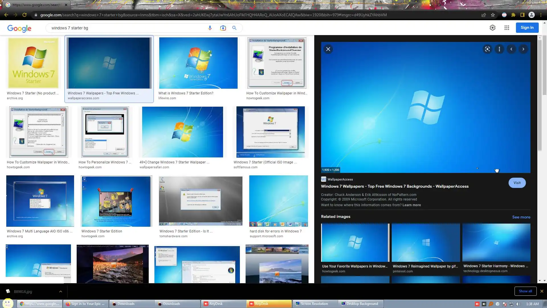Click the magnifier search button
This screenshot has width=547, height=308.
(234, 28)
